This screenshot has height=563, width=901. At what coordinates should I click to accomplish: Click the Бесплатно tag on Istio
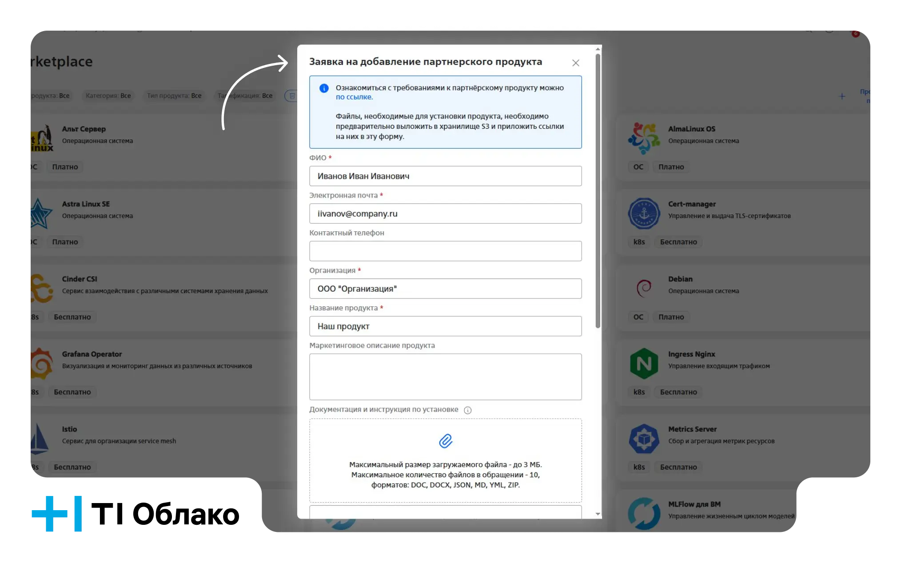tap(72, 467)
